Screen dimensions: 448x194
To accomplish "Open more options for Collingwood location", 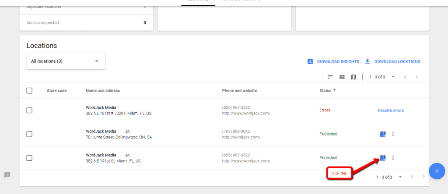I will click(x=393, y=134).
